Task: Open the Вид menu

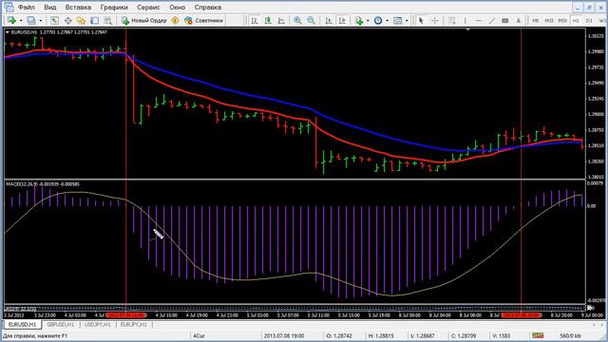Action: pyautogui.click(x=50, y=8)
